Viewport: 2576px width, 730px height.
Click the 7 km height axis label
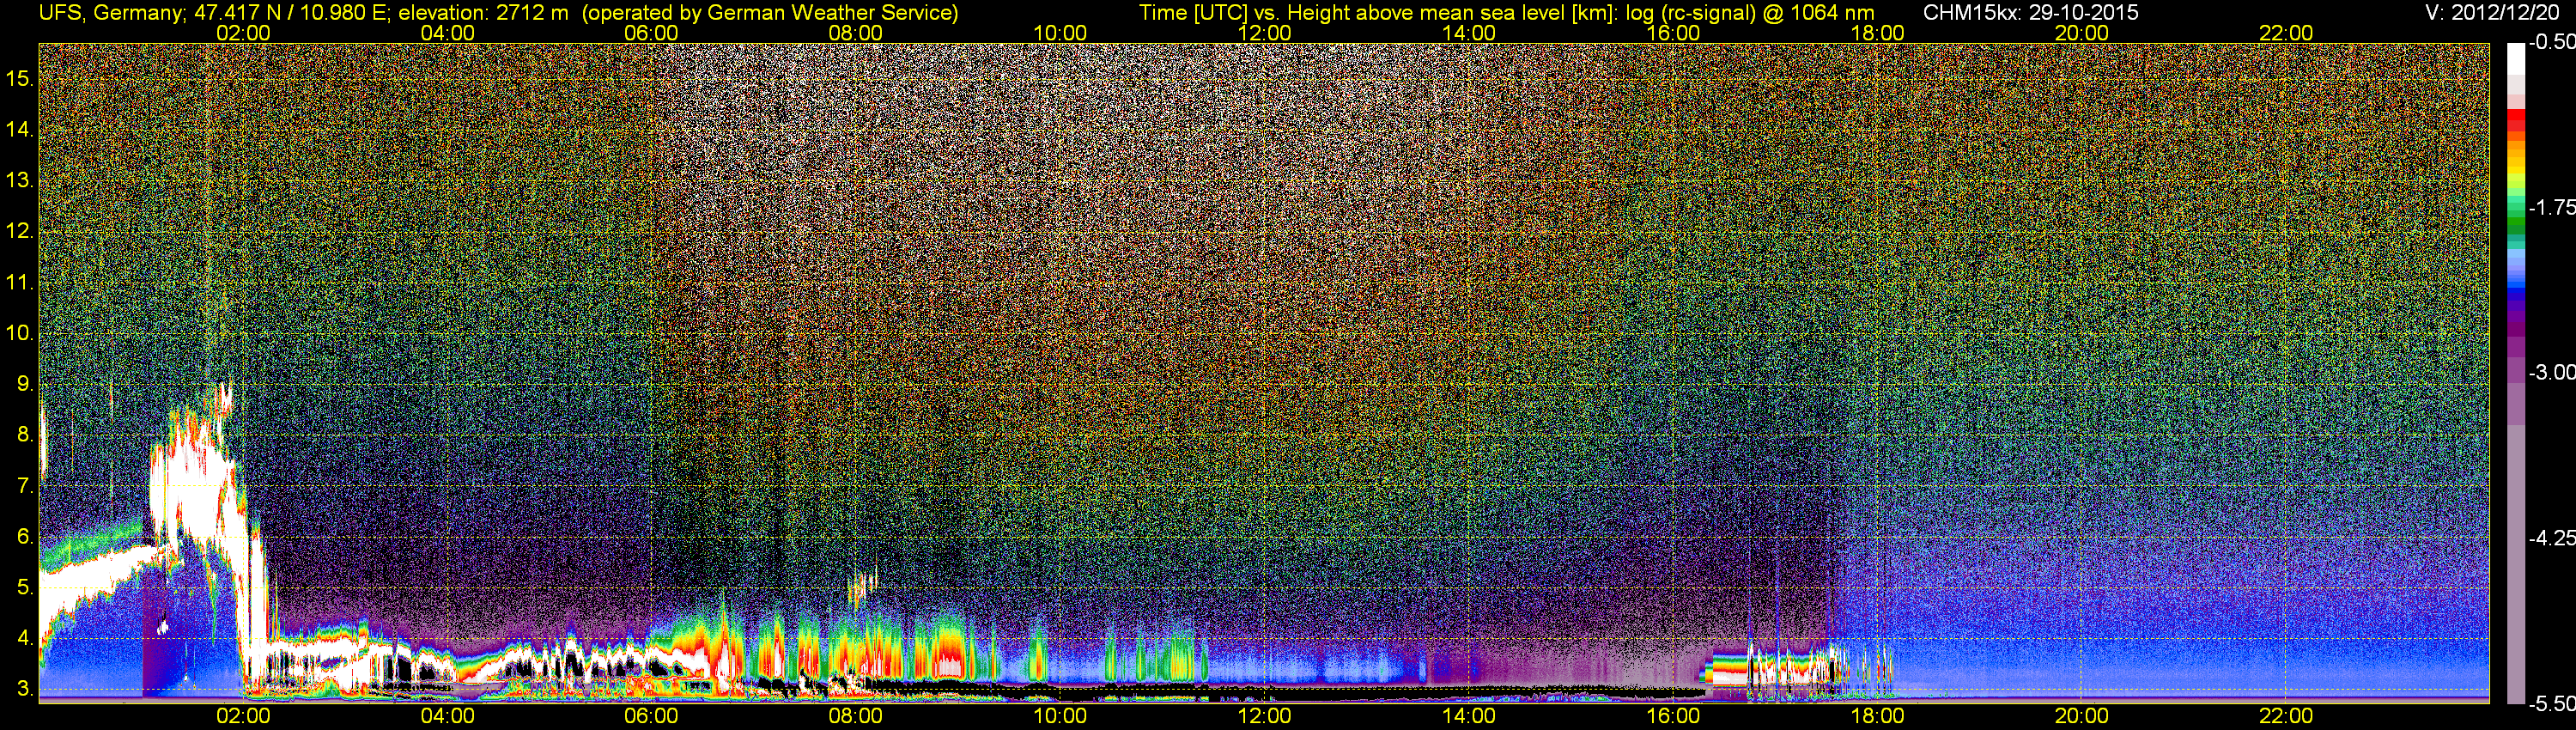point(25,486)
